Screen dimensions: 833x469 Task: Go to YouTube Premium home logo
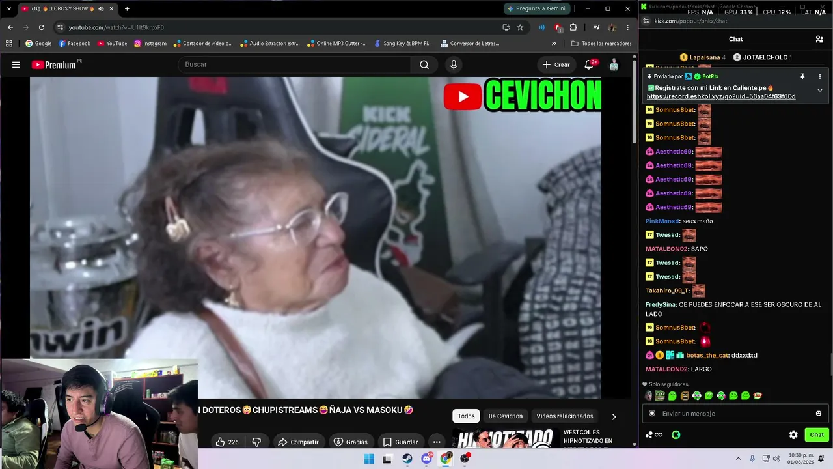55,64
